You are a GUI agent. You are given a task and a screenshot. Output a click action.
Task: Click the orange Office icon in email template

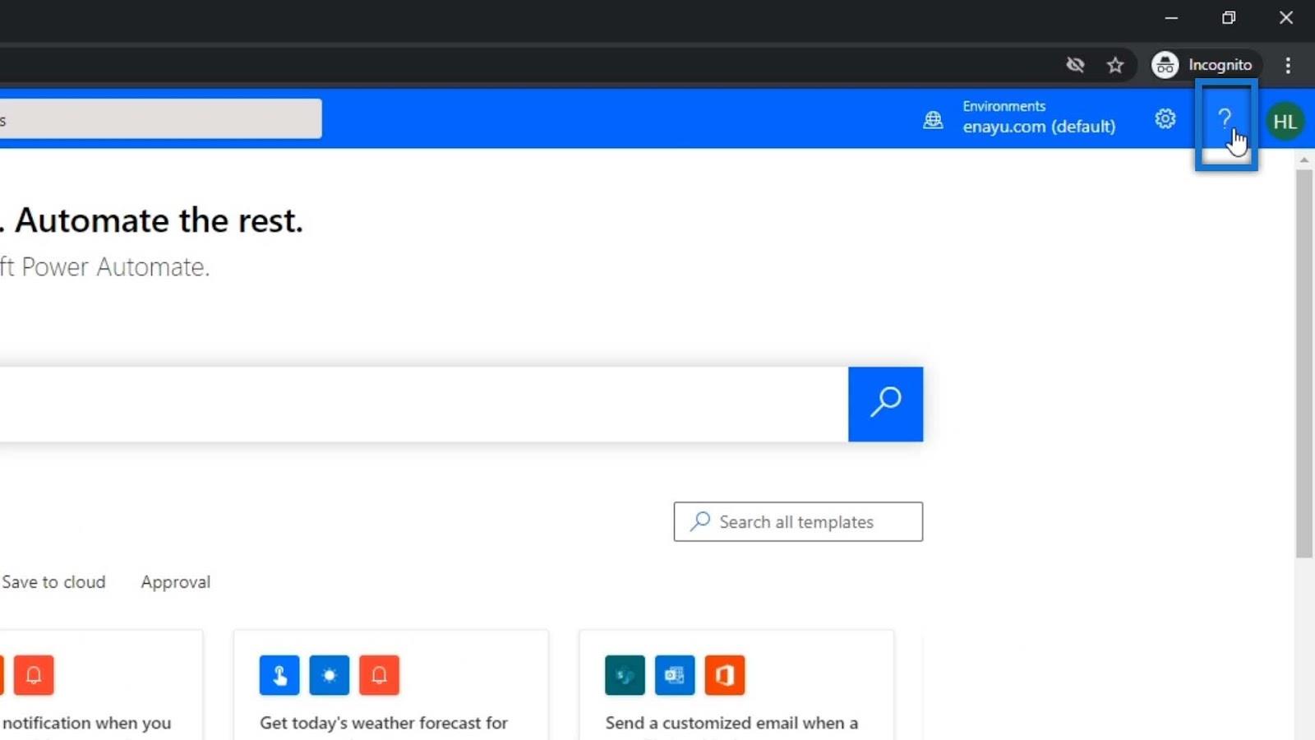(724, 675)
